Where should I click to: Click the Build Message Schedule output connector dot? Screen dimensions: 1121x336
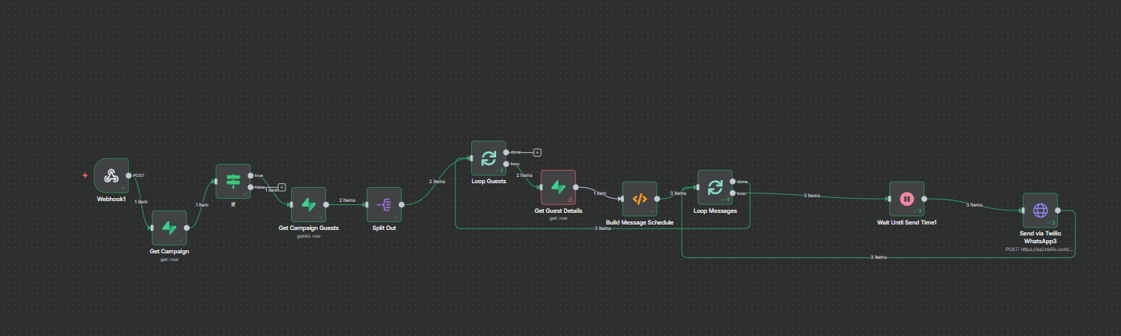[x=658, y=199]
